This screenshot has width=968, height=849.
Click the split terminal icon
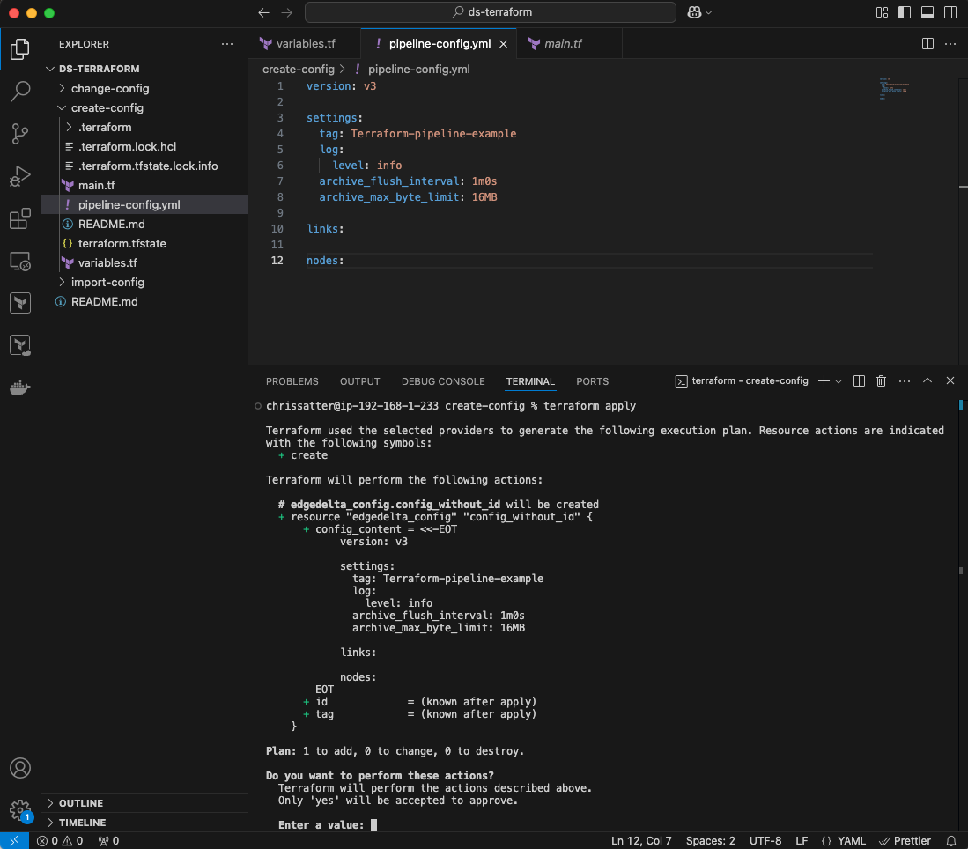[x=859, y=381]
